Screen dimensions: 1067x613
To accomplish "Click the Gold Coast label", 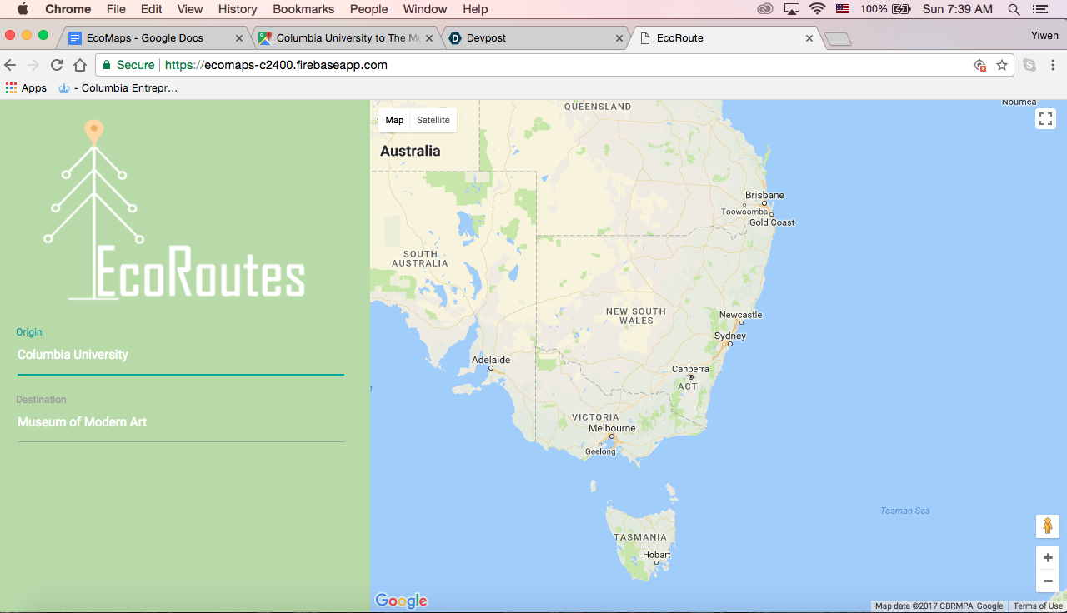I will click(772, 222).
